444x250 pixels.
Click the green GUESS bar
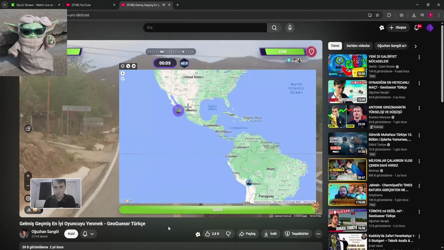tap(217, 210)
